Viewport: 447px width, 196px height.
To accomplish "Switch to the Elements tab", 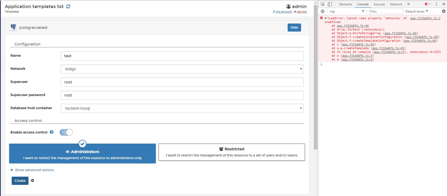I will point(345,4).
